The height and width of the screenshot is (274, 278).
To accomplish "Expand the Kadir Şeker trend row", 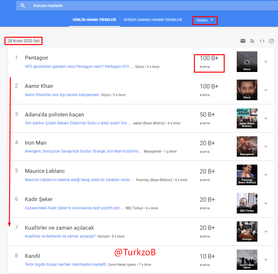I will pyautogui.click(x=266, y=203).
